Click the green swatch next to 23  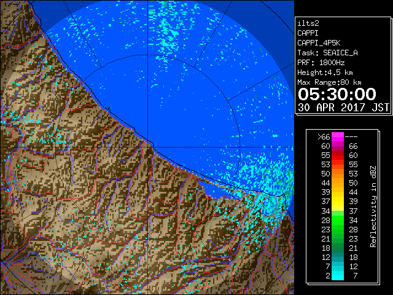tap(338, 229)
